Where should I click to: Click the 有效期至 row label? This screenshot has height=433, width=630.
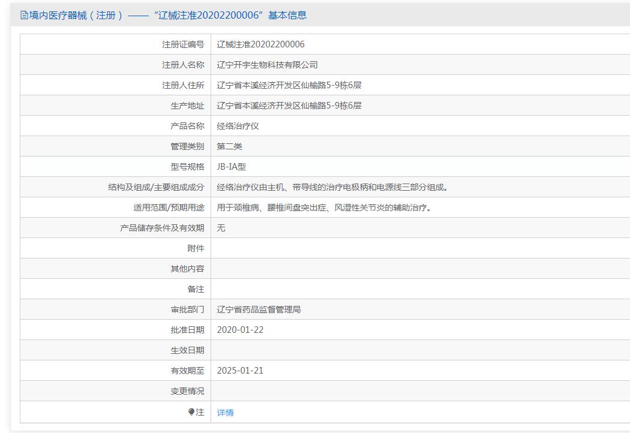[187, 371]
